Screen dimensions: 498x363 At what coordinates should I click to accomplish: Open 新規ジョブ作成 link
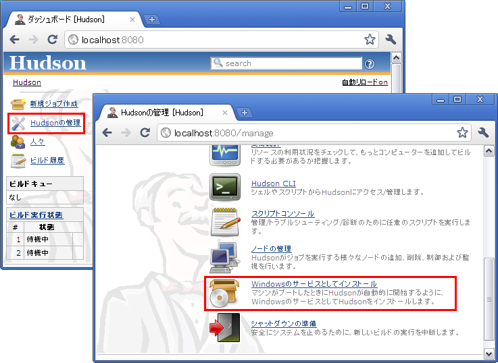tap(53, 104)
